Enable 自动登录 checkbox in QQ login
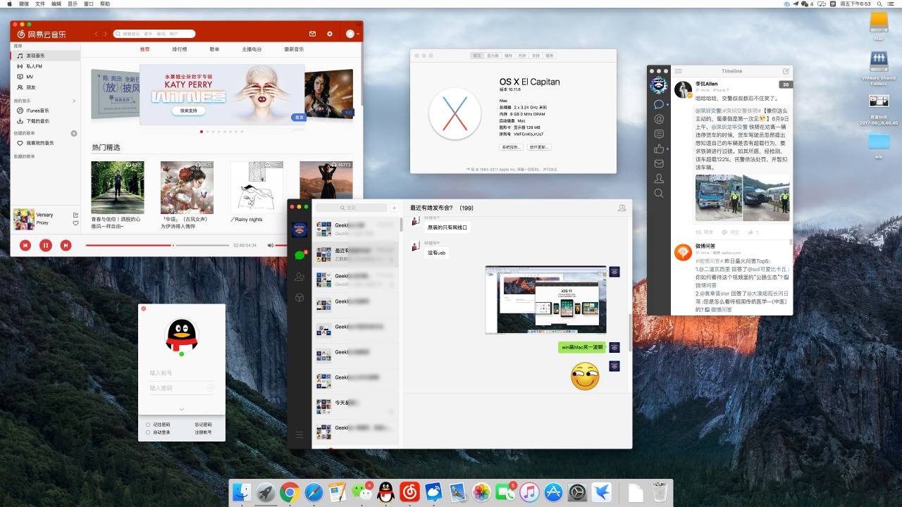The width and height of the screenshot is (902, 507). point(148,432)
